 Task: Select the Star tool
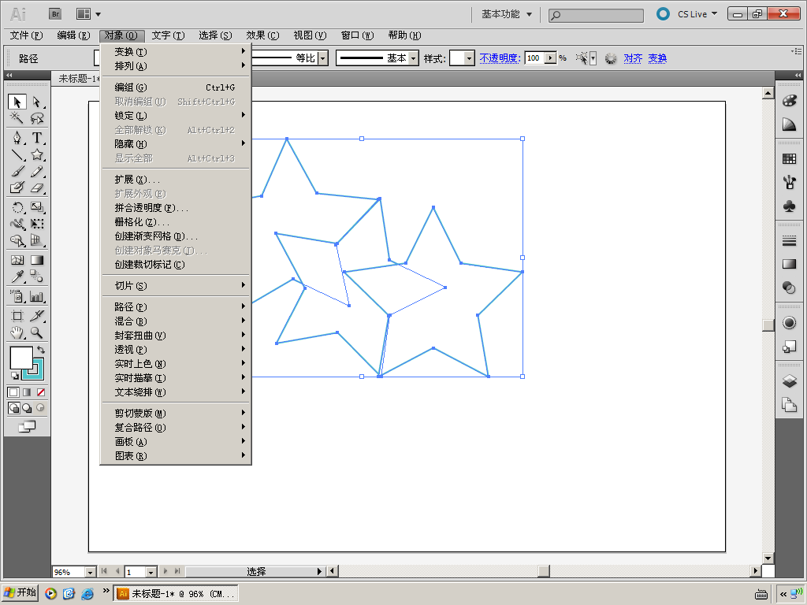36,155
